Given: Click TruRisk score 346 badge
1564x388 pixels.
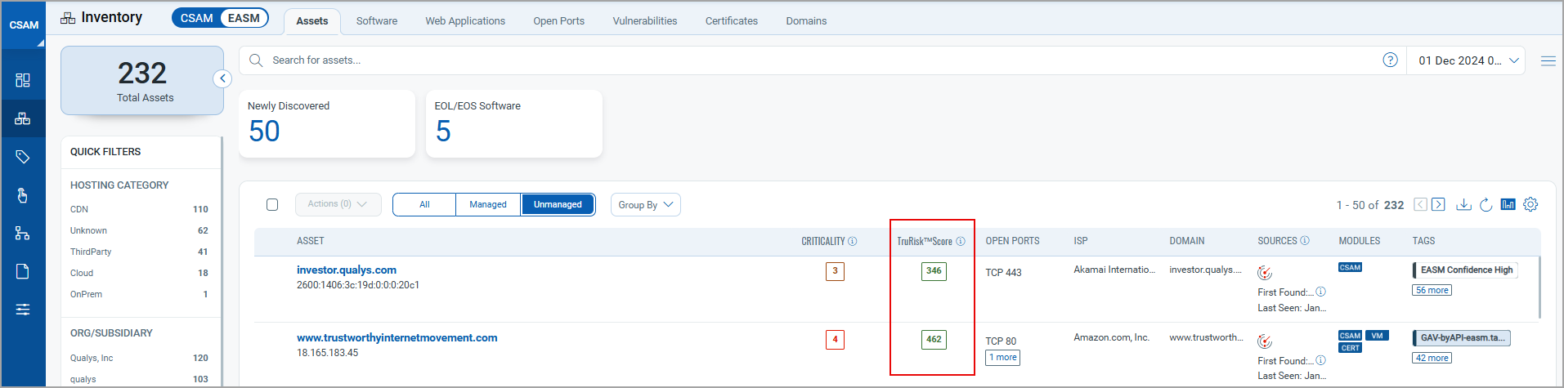Looking at the screenshot, I should tap(934, 271).
